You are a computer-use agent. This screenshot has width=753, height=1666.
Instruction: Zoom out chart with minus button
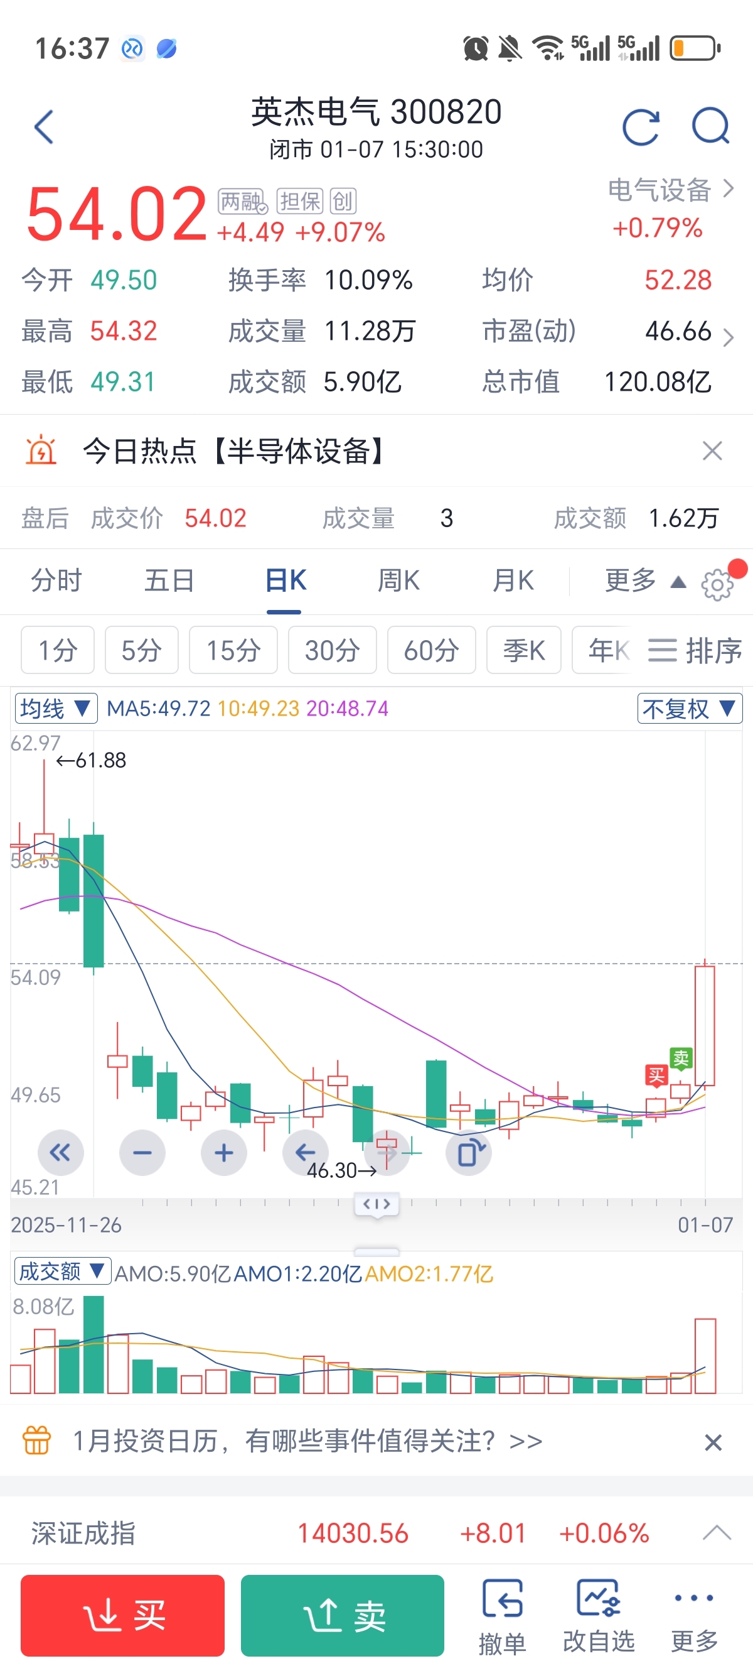pos(142,1153)
